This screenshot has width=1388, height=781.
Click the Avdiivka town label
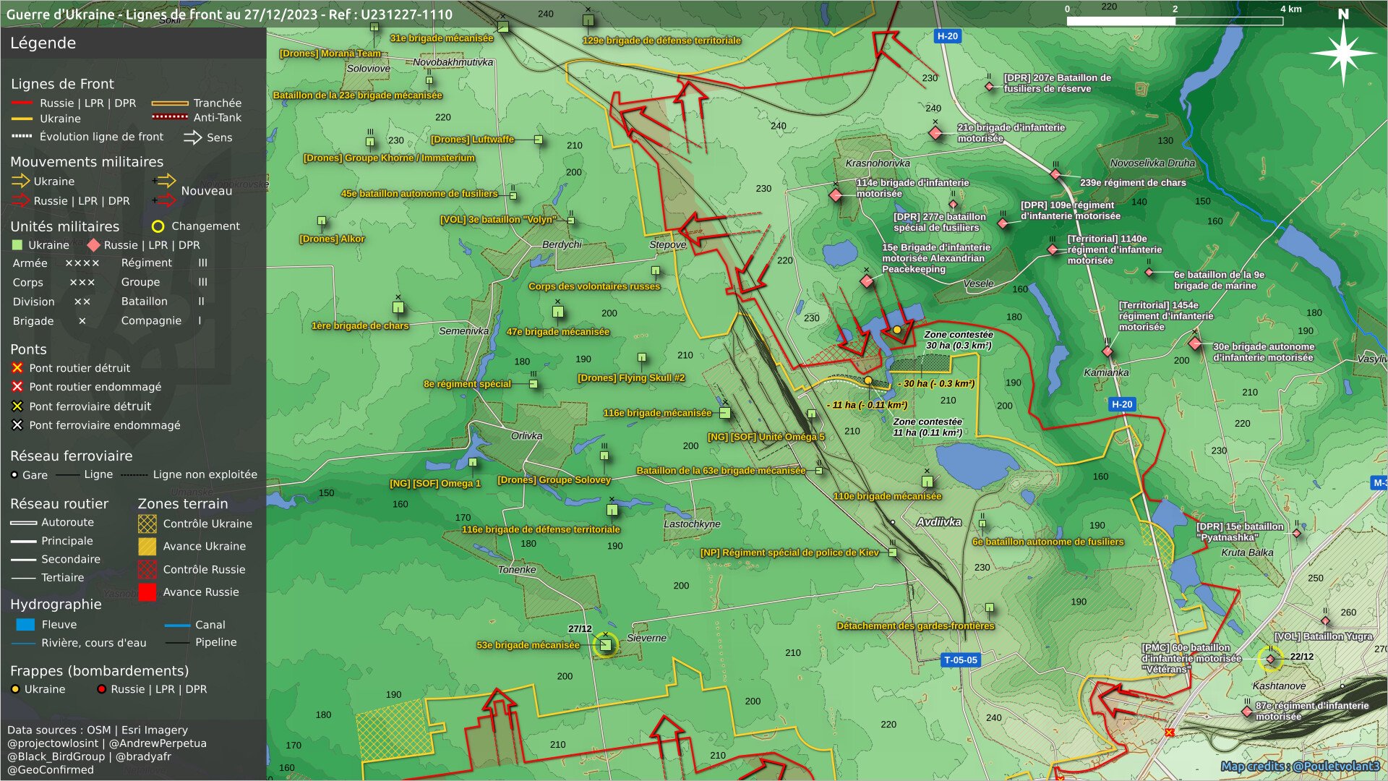coord(939,522)
